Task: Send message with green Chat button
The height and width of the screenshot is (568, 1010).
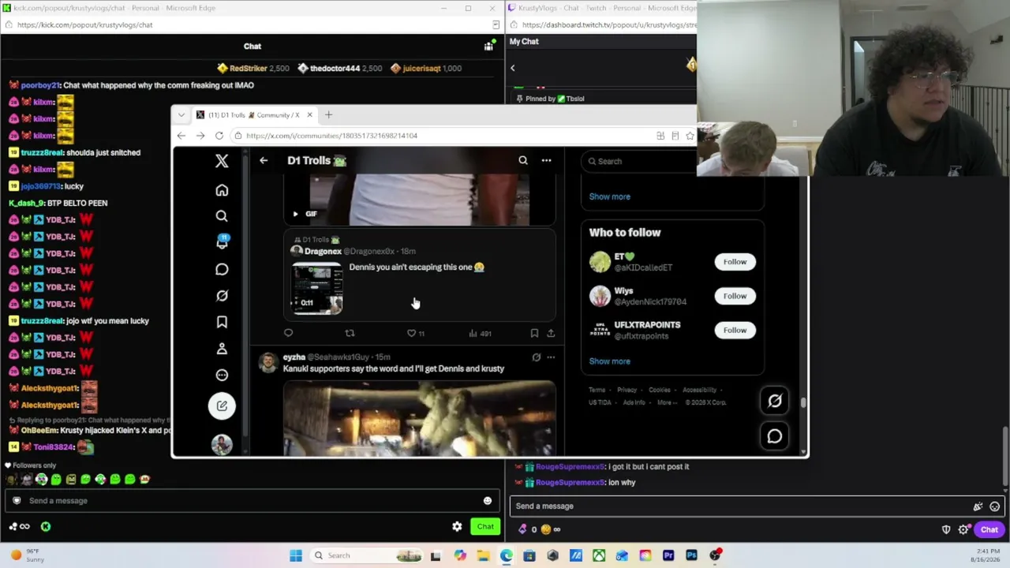Action: point(485,527)
